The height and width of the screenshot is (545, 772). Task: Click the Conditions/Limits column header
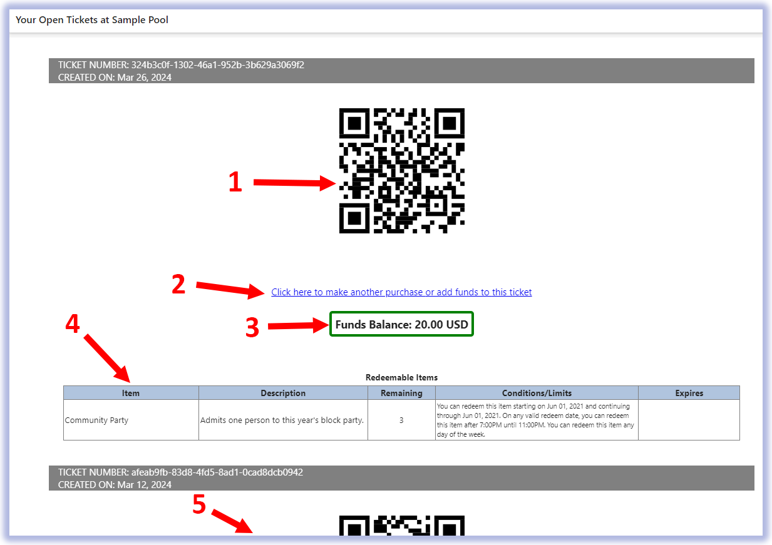(537, 393)
